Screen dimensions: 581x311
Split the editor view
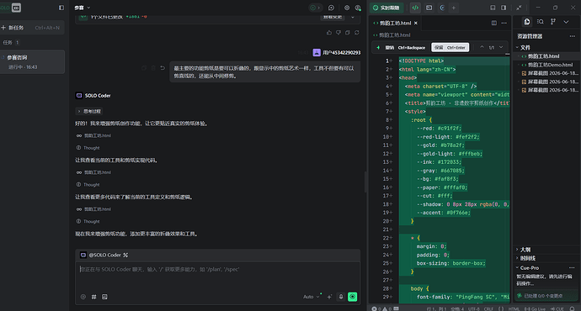point(494,23)
